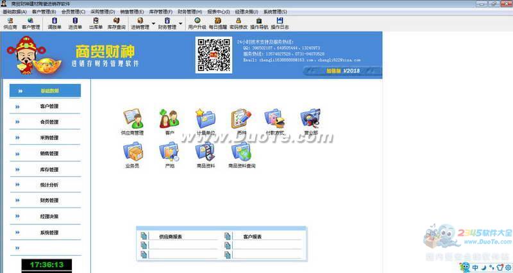
Task: Open the 供应商报表 report link
Action: 171,236
